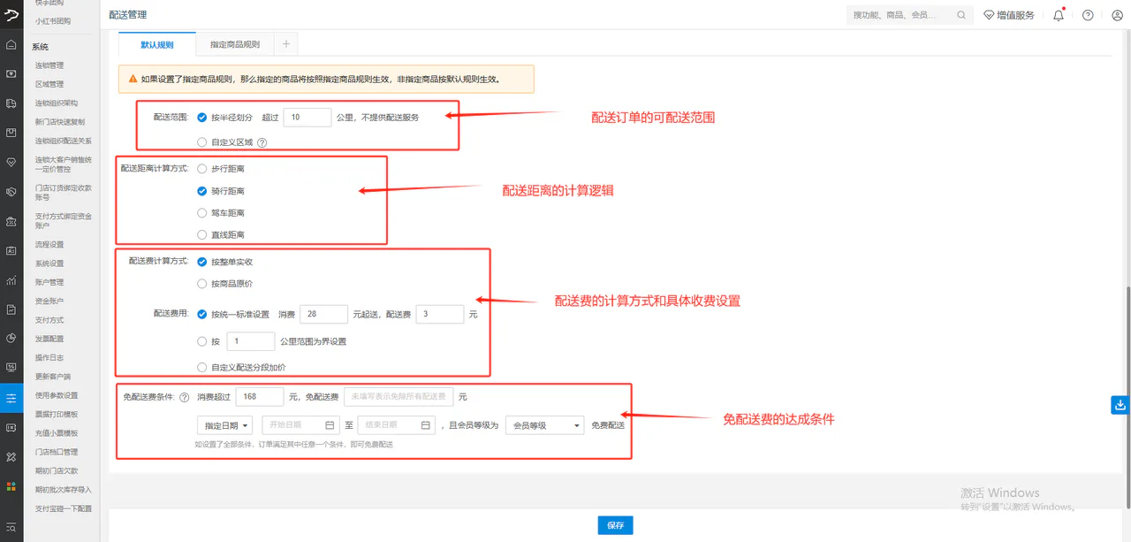Screen dimensions: 1131x542
Task: Open 增值服务 in the header
Action: click(1009, 15)
